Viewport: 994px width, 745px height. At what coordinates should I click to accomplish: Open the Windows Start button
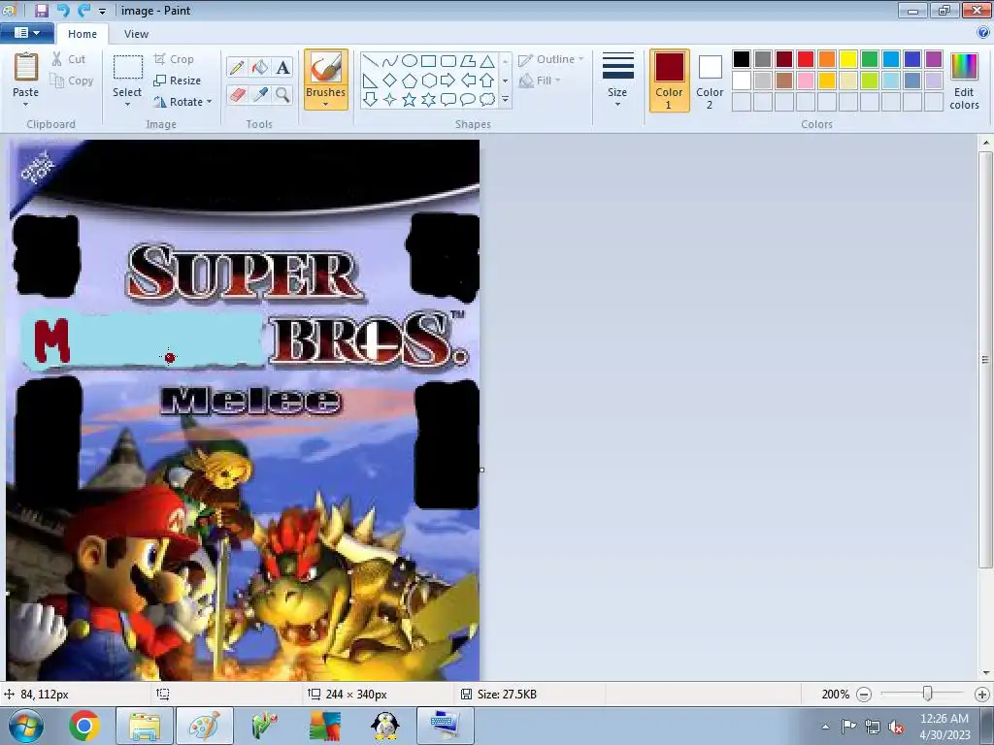pos(25,726)
